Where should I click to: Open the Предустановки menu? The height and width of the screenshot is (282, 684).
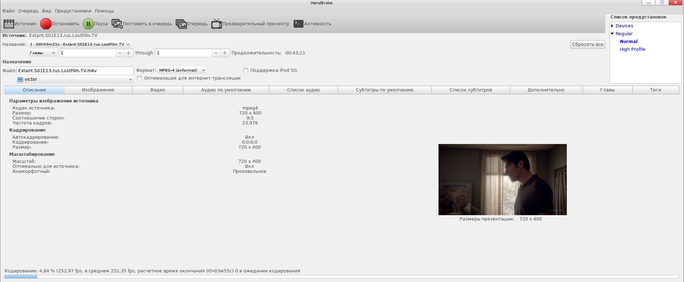(x=73, y=11)
